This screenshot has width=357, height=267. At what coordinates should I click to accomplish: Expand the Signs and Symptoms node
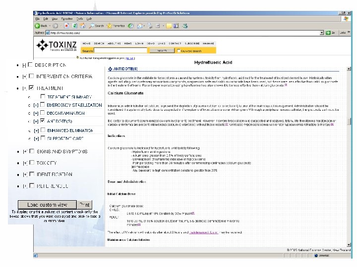(x=25, y=152)
